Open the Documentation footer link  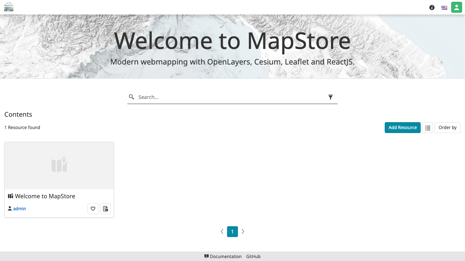[x=223, y=257]
